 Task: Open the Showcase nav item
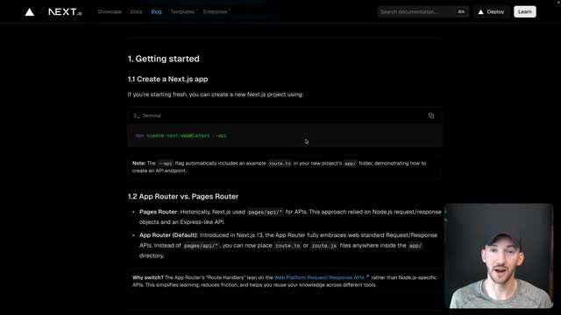[110, 11]
